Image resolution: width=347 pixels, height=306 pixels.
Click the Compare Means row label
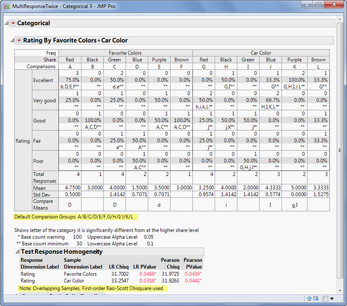click(43, 205)
